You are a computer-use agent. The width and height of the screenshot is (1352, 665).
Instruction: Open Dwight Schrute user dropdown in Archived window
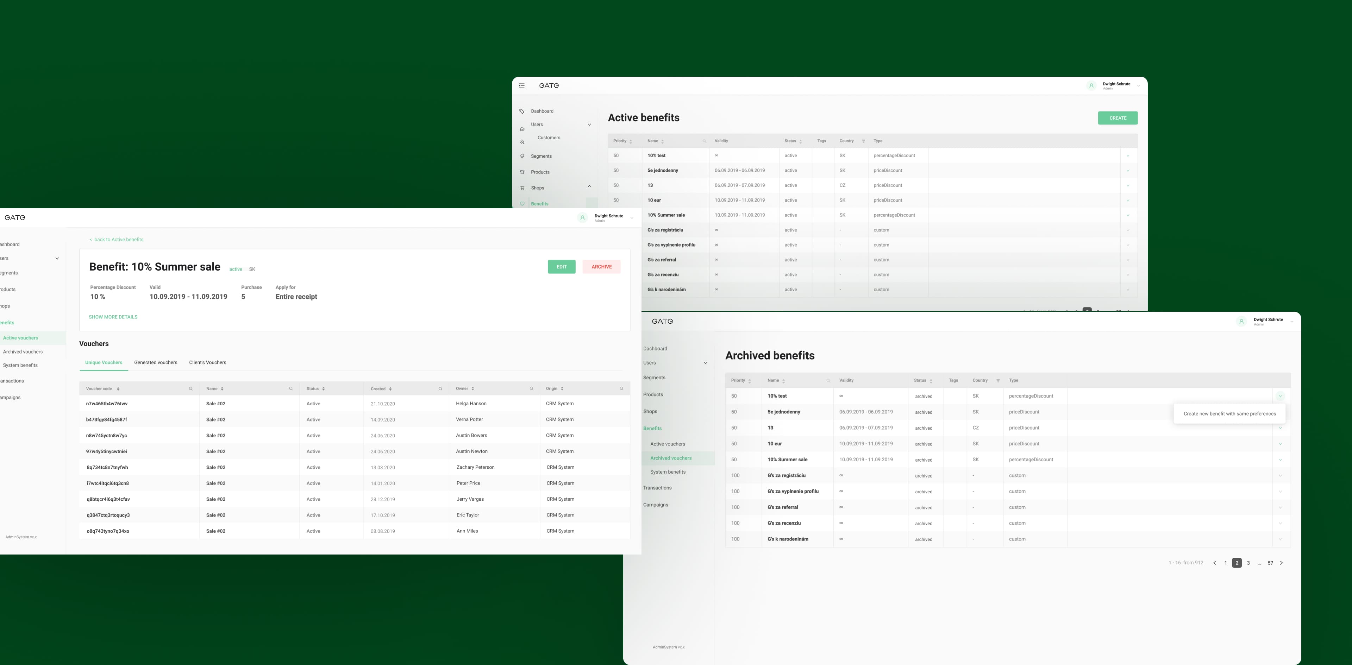[x=1291, y=322]
